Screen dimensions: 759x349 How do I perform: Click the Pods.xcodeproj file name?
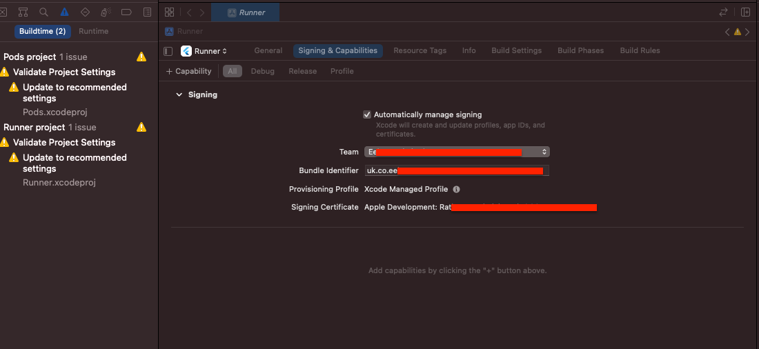[55, 112]
